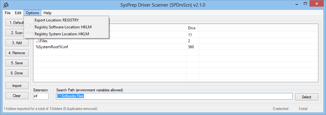Click the 2 drivers count cell

pos(193,41)
